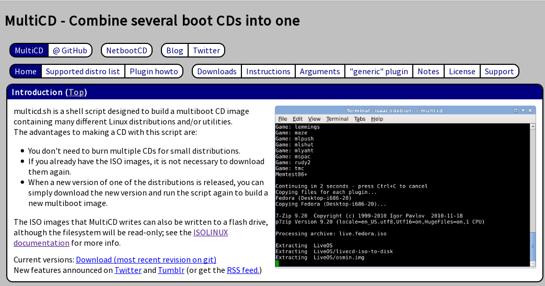545x286 pixels.
Task: Click the terminal screenshot image
Action: click(405, 187)
